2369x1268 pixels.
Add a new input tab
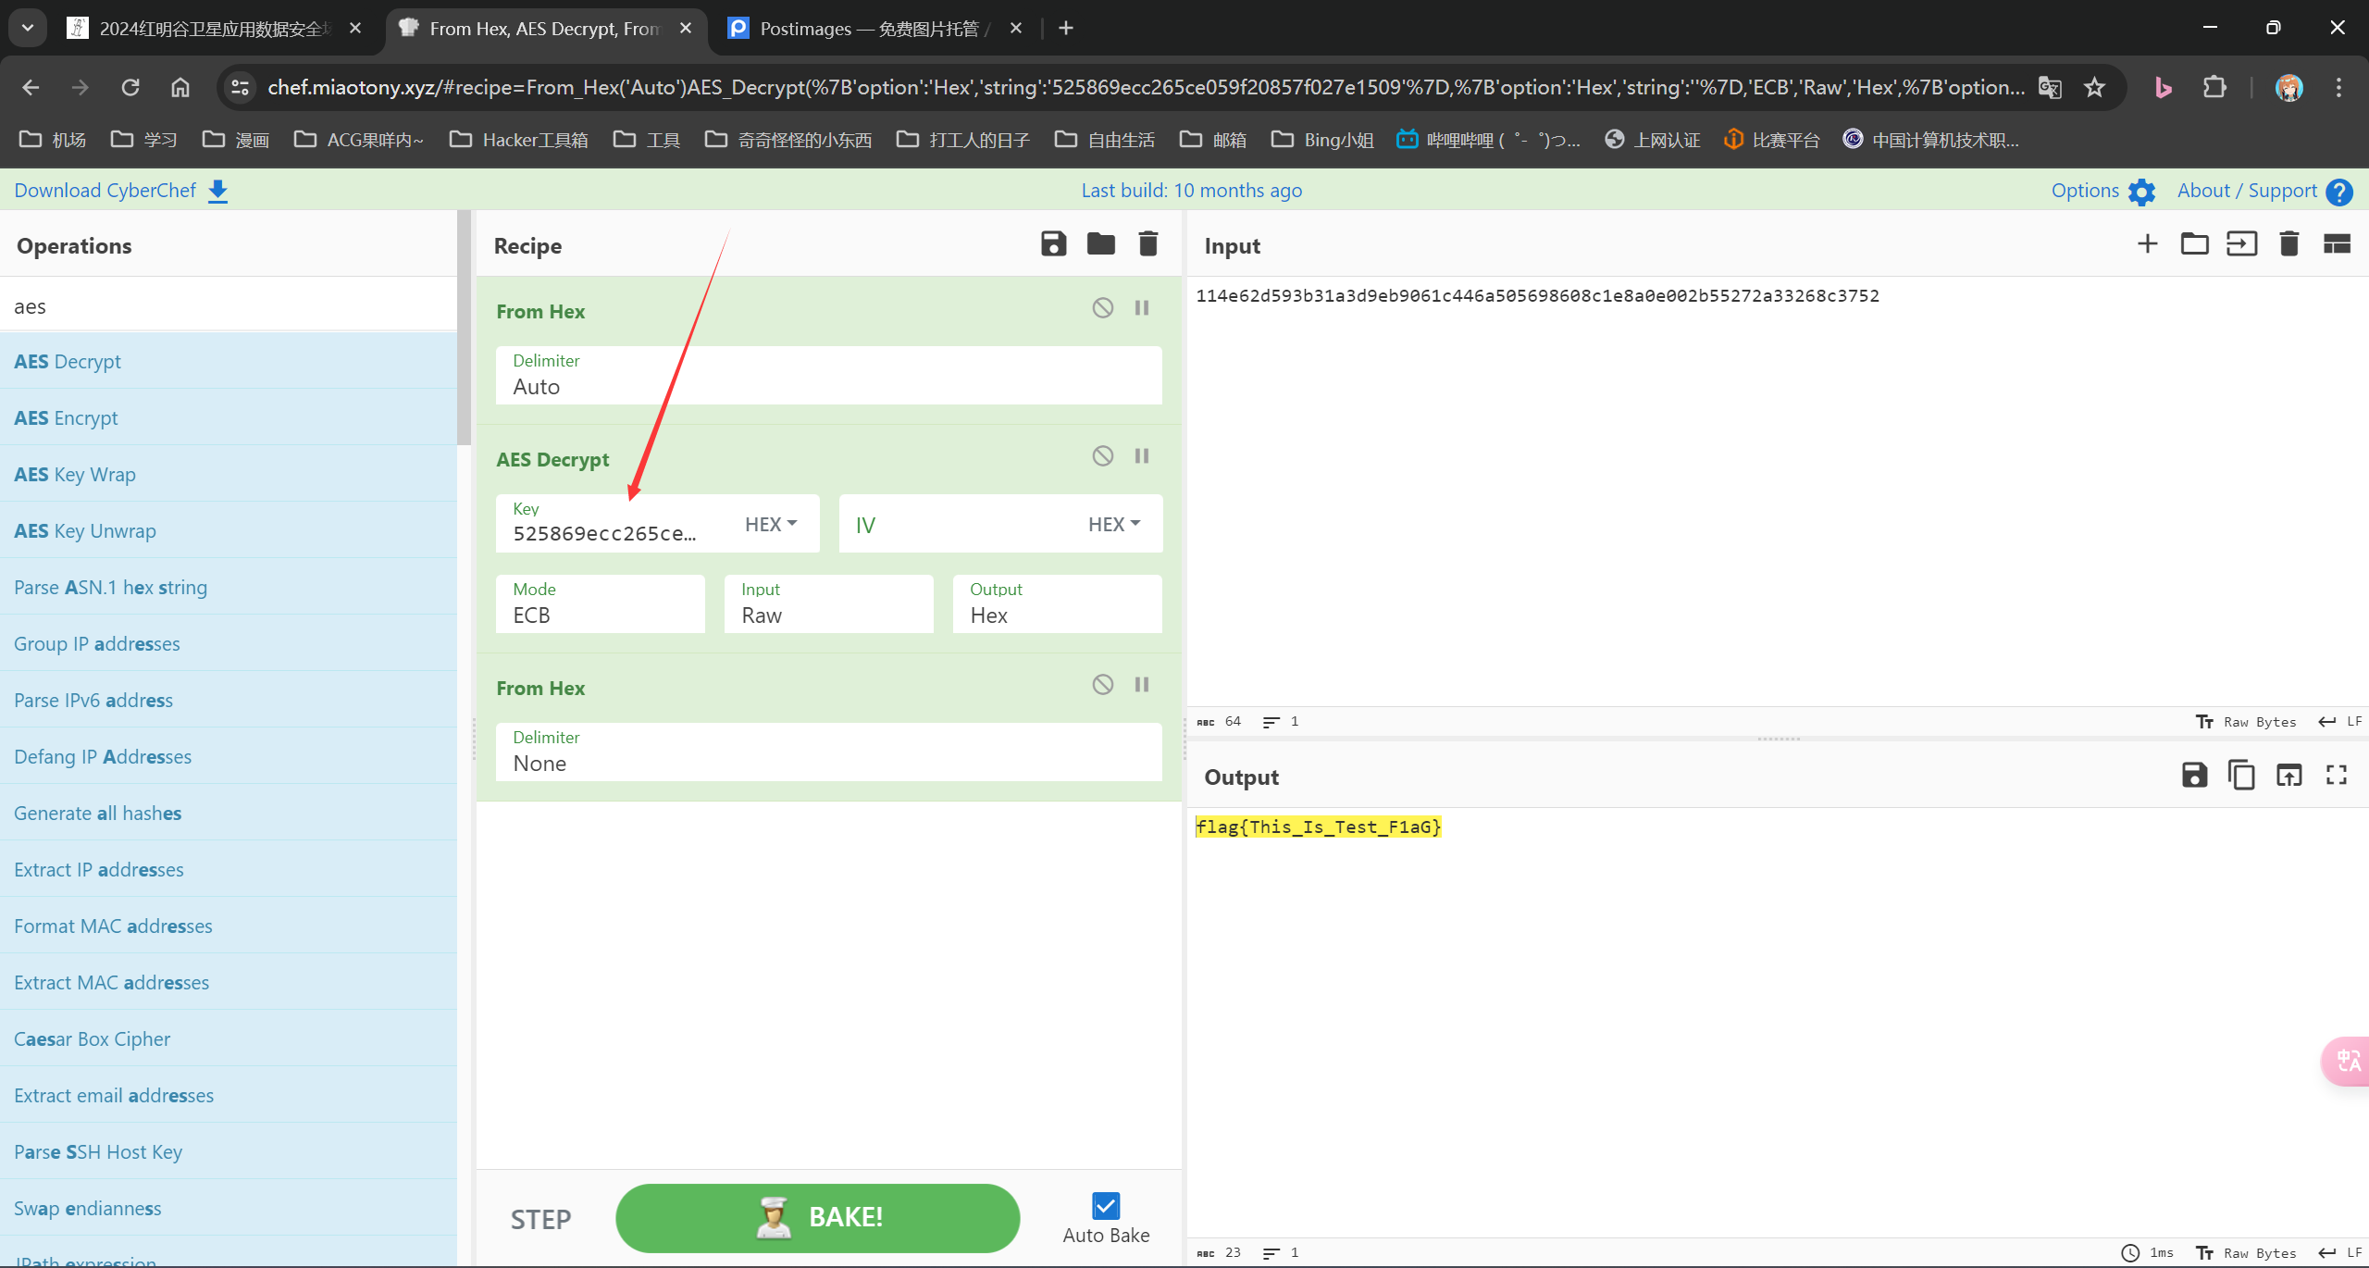pos(2147,244)
